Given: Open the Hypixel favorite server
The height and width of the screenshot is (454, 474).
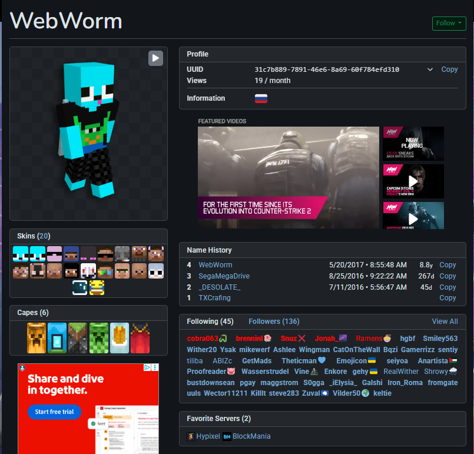Looking at the screenshot, I should 208,436.
